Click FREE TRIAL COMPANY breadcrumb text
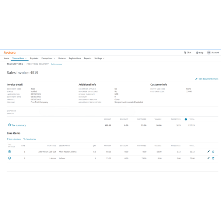The height and width of the screenshot is (221, 221). [38, 64]
